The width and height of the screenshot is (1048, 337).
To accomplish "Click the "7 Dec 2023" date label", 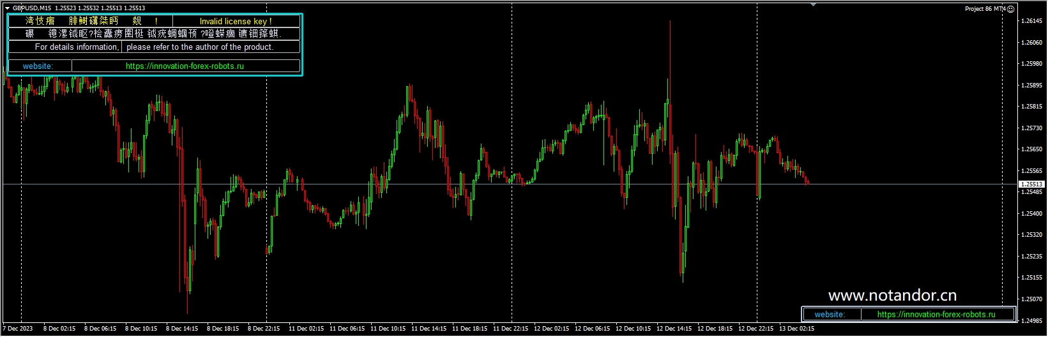I will click(18, 329).
